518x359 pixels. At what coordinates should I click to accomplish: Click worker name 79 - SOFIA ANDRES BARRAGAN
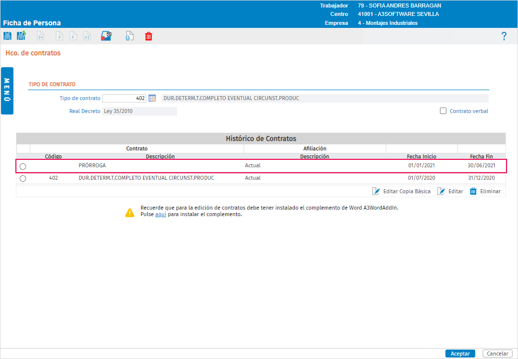point(399,5)
